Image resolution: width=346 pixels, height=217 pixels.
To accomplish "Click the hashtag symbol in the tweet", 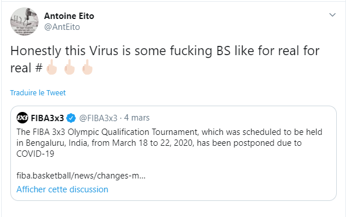I will pos(39,68).
